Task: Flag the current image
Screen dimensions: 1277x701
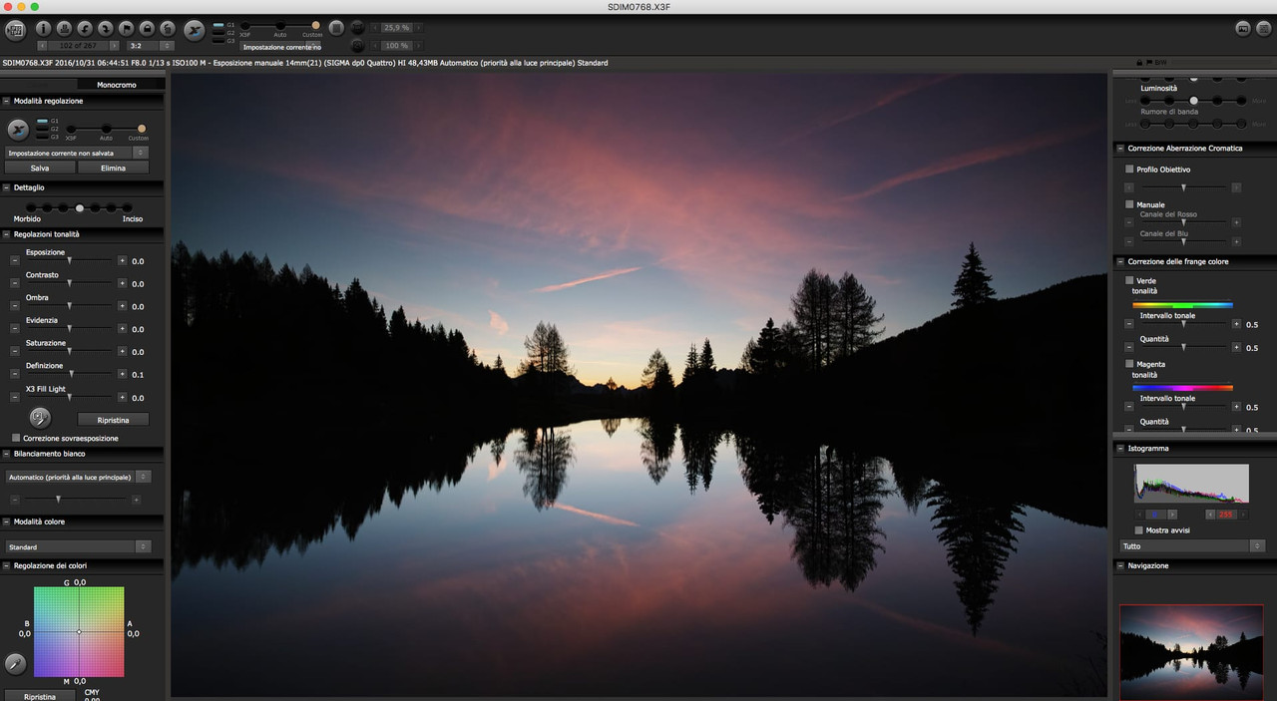Action: tap(127, 29)
